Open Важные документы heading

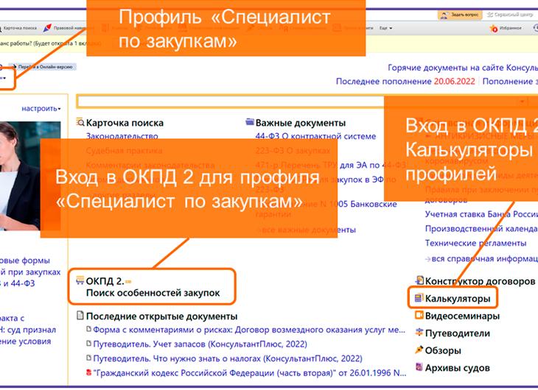tap(300, 123)
